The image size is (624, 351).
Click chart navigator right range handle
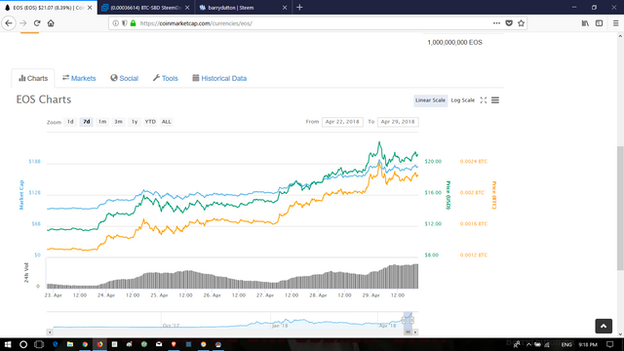(411, 320)
